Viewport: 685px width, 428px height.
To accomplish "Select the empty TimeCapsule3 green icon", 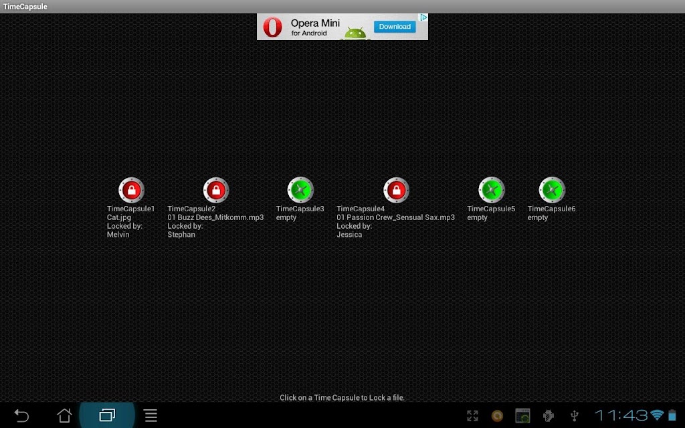I will pos(300,190).
